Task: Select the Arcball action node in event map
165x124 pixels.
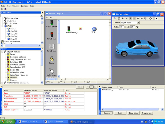Action: pos(80,29)
